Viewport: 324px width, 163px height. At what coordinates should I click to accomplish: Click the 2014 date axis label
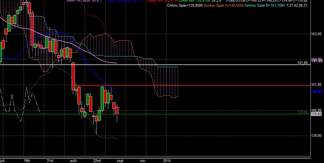(167, 160)
